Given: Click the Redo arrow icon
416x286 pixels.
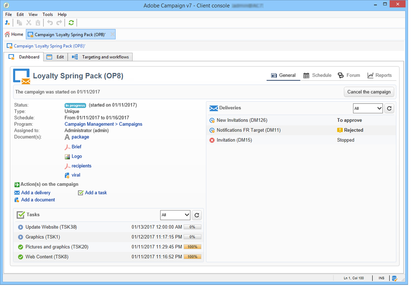Looking at the screenshot, I should point(59,23).
